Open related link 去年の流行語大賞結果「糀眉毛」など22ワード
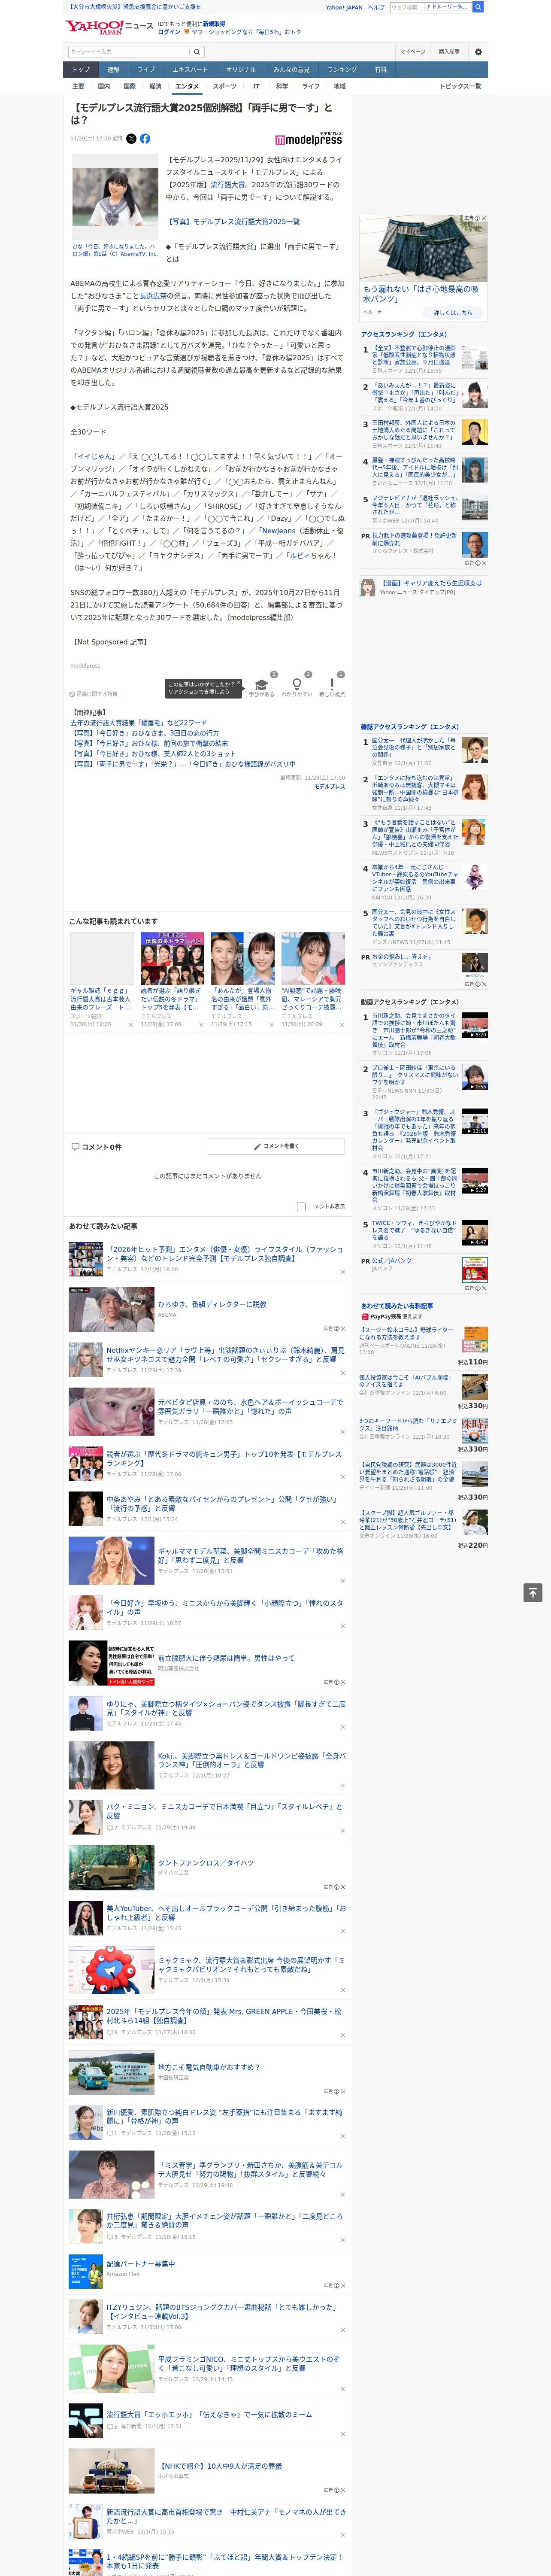 pos(139,722)
